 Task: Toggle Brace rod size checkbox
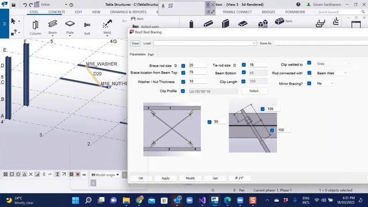[183, 66]
